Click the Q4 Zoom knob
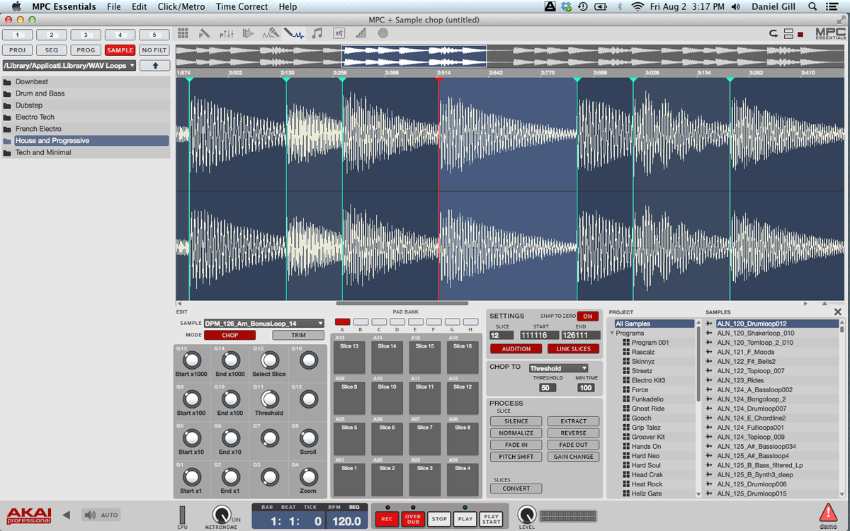850x531 pixels. pos(308,476)
